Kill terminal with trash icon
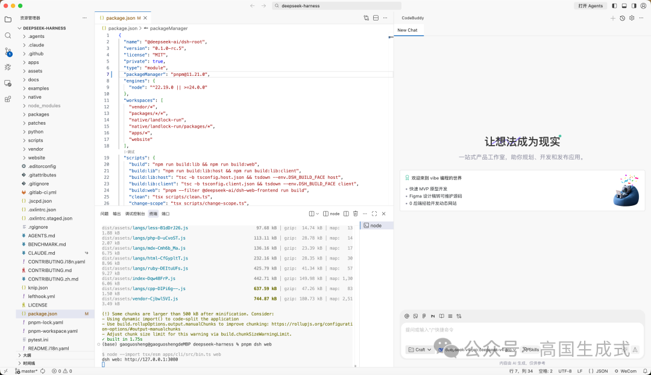 pos(356,214)
